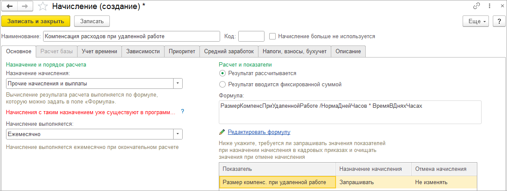This screenshot has height=191, width=507.
Task: Select 'Результат вводится фиксированной суммой' option
Action: coord(223,85)
